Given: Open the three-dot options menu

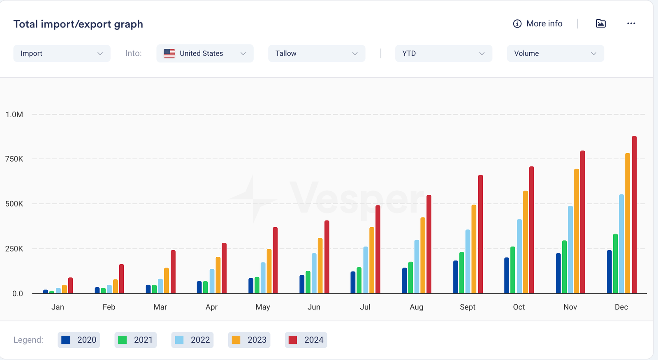Looking at the screenshot, I should (x=631, y=24).
